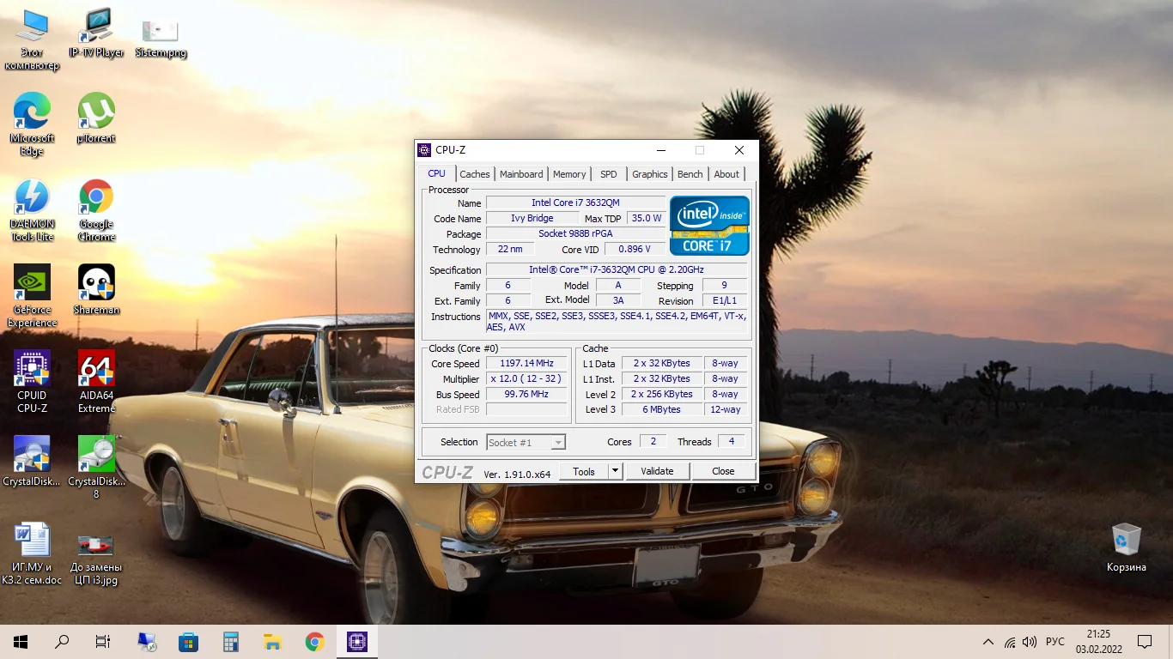1173x659 pixels.
Task: Switch to the Mainboard tab
Action: point(521,174)
